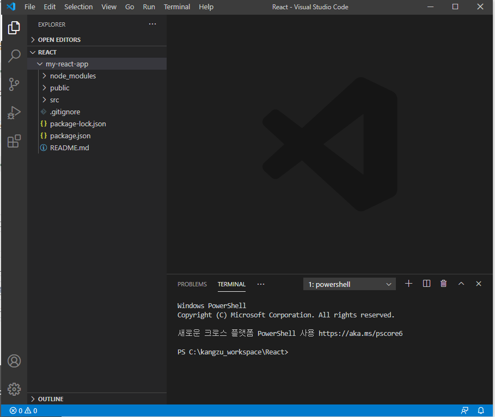The height and width of the screenshot is (417, 495).
Task: Open the Selection menu
Action: pyautogui.click(x=78, y=7)
